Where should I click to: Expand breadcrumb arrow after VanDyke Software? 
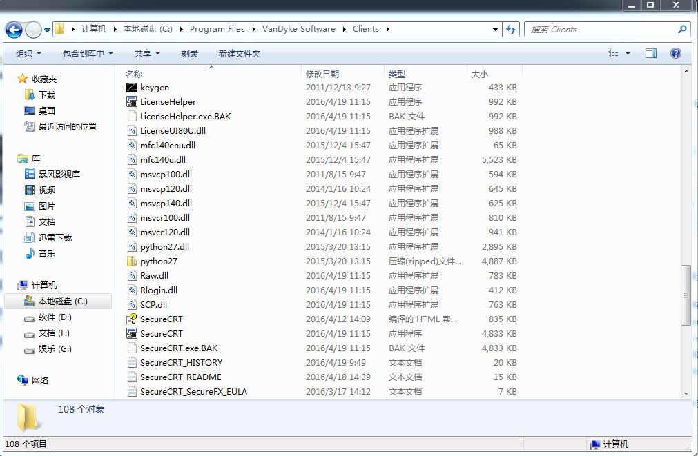344,30
